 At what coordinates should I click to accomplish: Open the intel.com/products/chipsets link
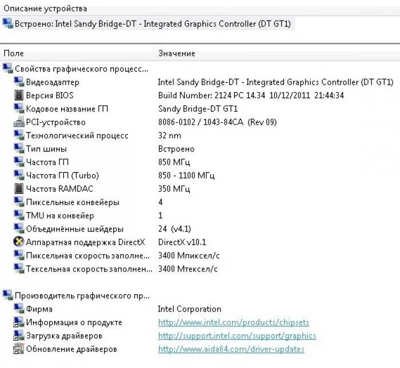click(233, 322)
